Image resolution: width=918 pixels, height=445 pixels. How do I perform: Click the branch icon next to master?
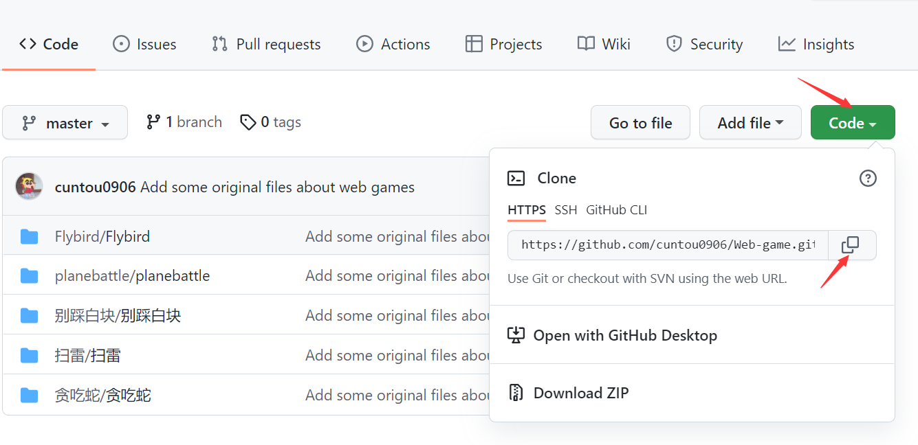(x=153, y=122)
